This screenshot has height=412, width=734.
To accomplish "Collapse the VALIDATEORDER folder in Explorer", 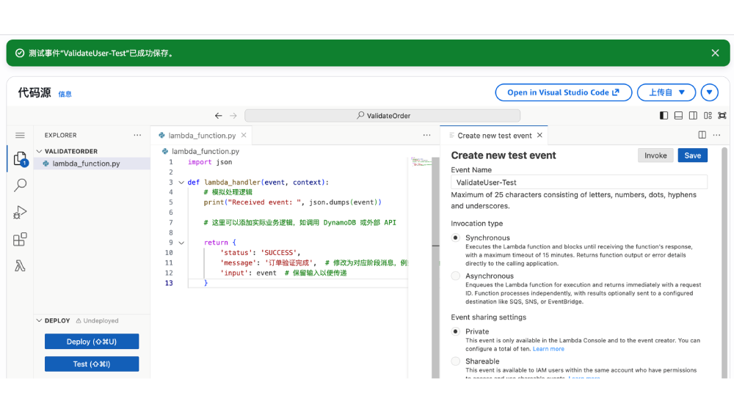I will click(x=40, y=151).
